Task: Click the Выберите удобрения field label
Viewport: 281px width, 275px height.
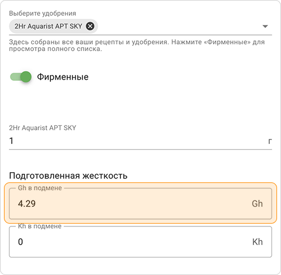Action: (x=42, y=14)
